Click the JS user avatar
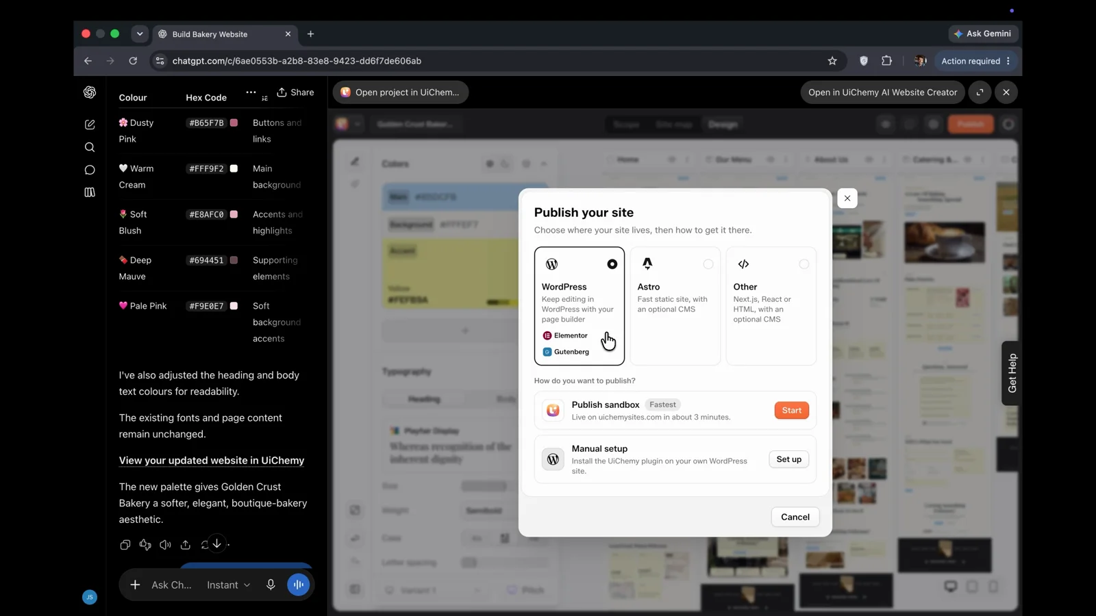1096x616 pixels. tap(90, 597)
